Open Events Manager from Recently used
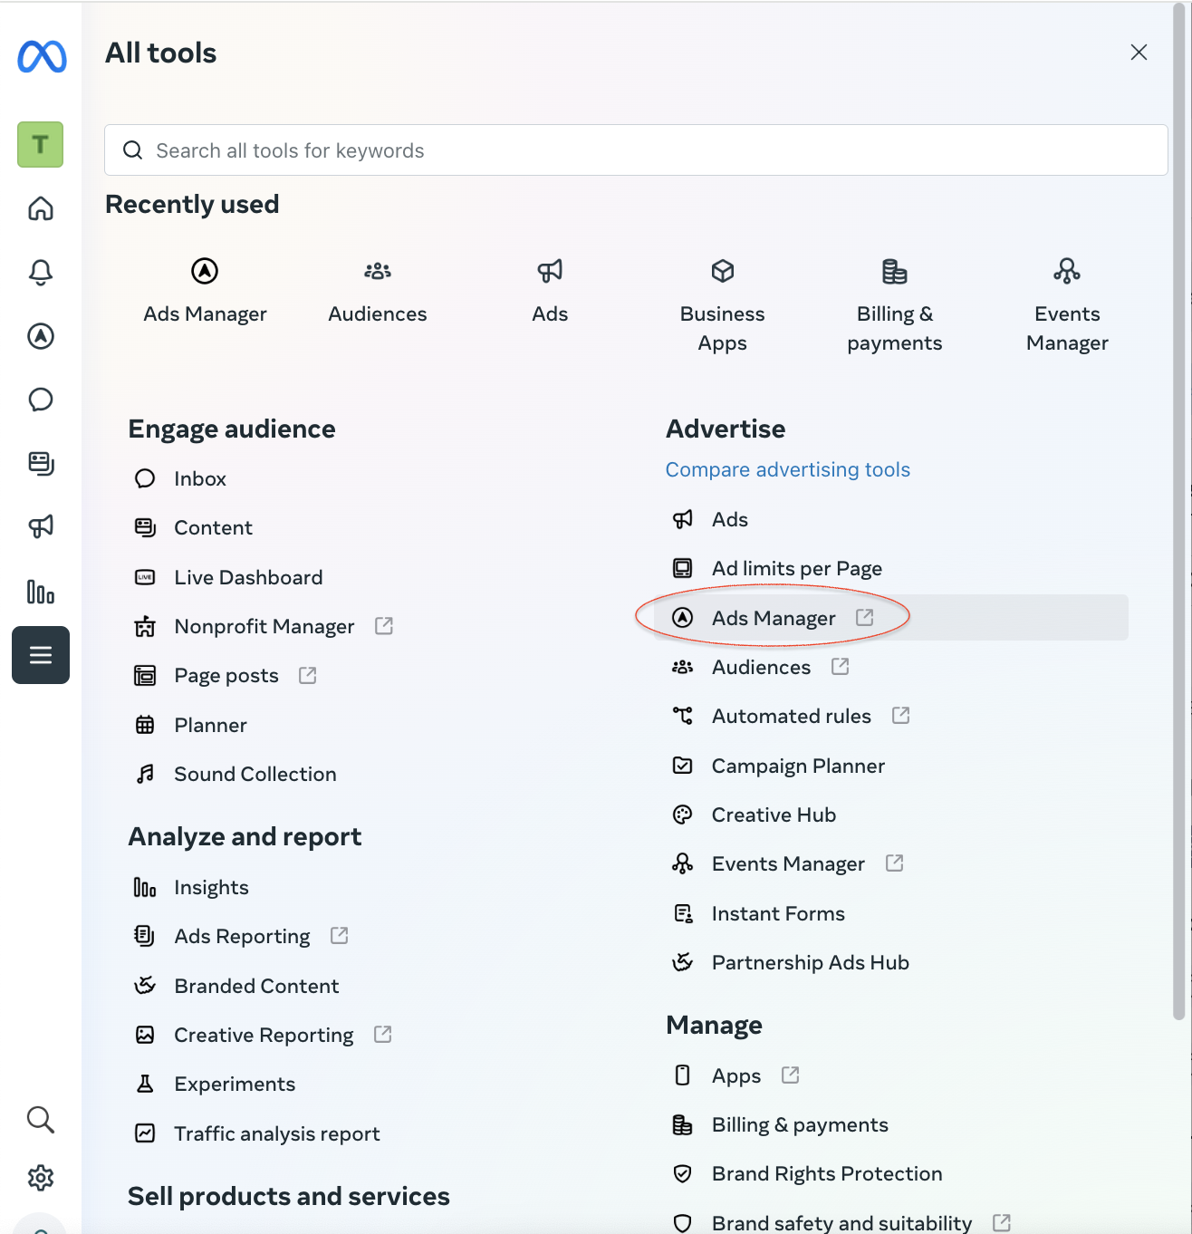Image resolution: width=1192 pixels, height=1234 pixels. click(1067, 305)
